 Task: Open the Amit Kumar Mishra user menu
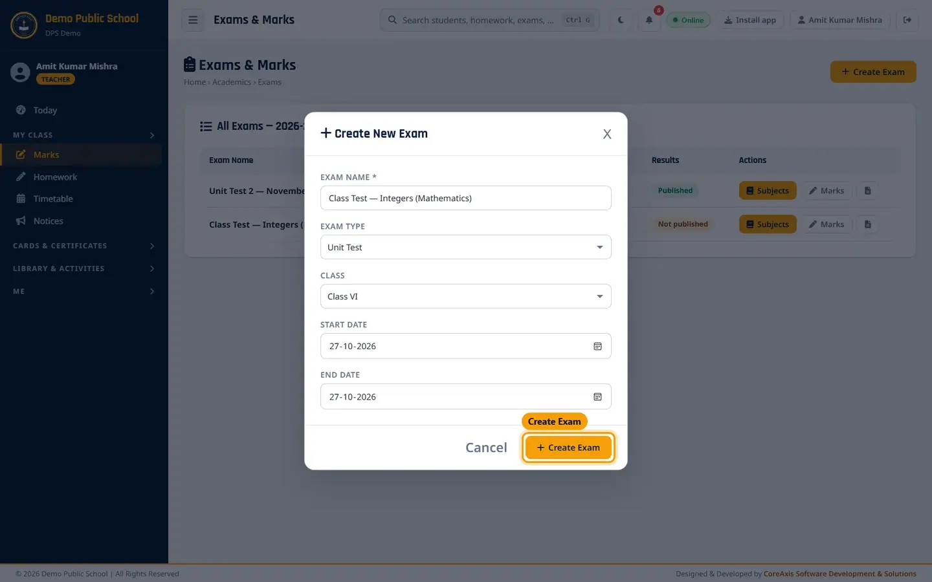coord(840,20)
